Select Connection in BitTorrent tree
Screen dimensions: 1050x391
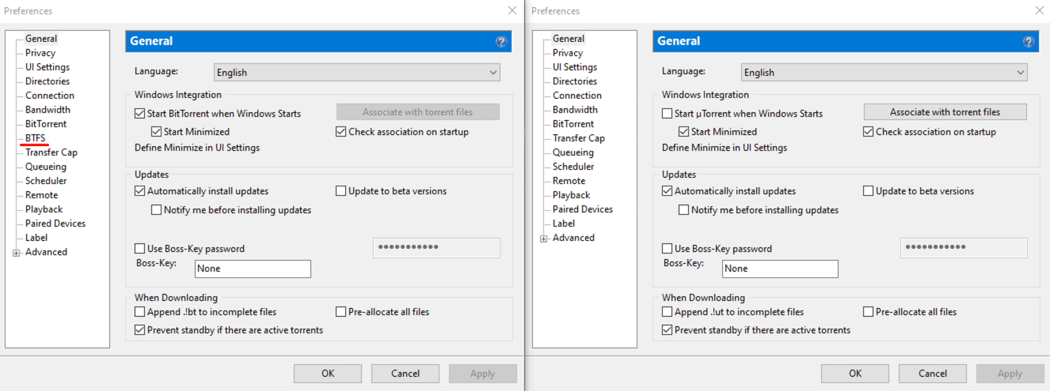point(50,96)
